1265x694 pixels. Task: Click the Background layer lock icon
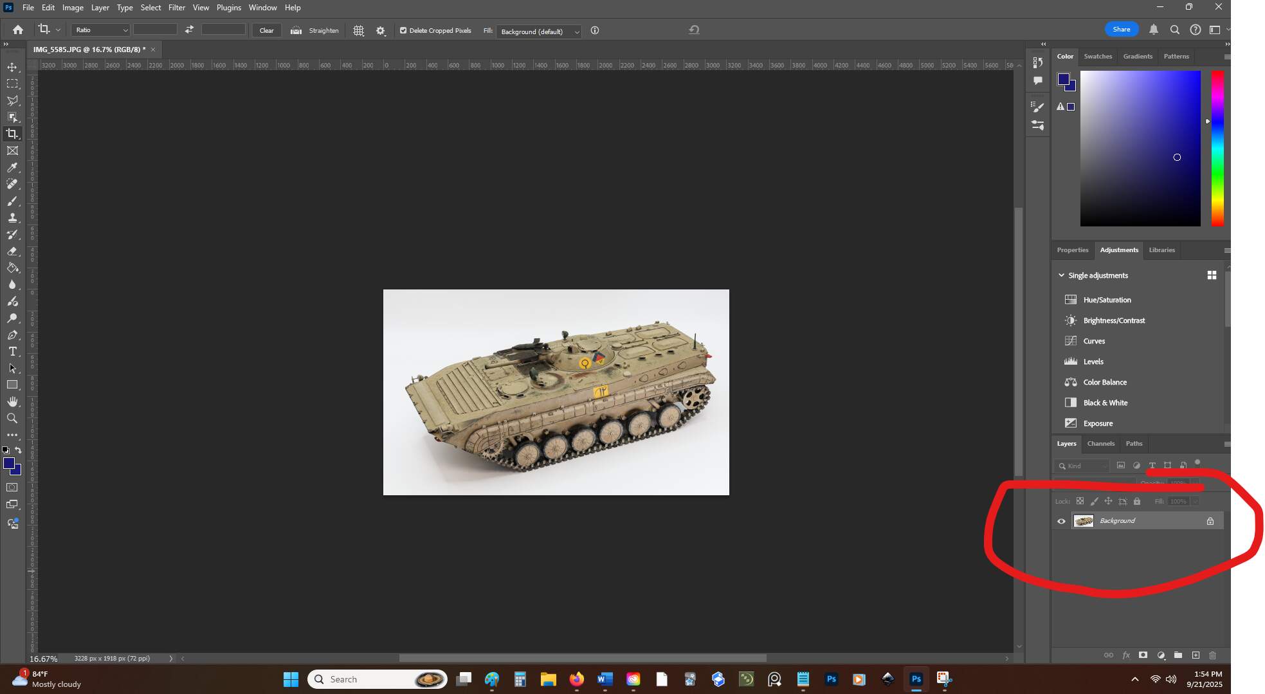(1210, 521)
